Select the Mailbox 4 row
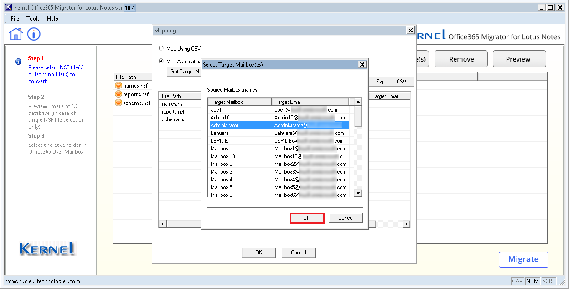Viewport: 569px width, 289px height. [279, 180]
